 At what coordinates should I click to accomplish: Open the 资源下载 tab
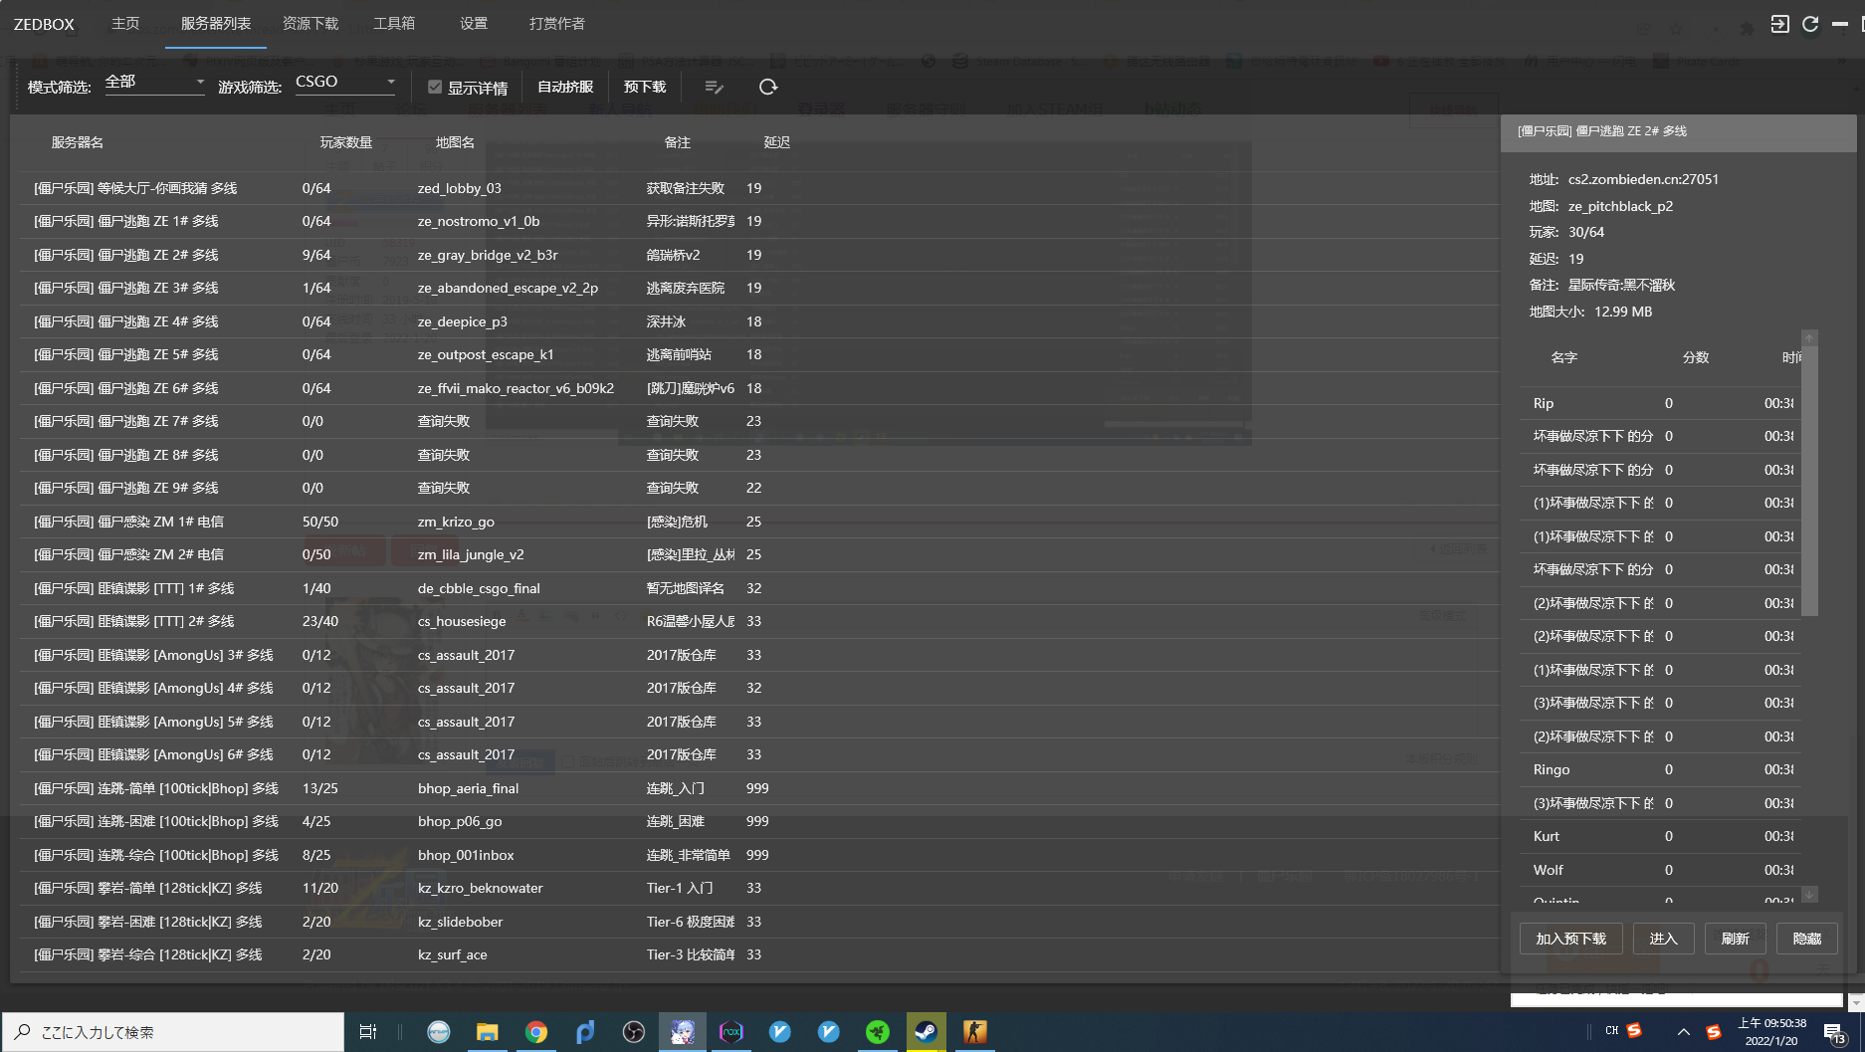[311, 23]
